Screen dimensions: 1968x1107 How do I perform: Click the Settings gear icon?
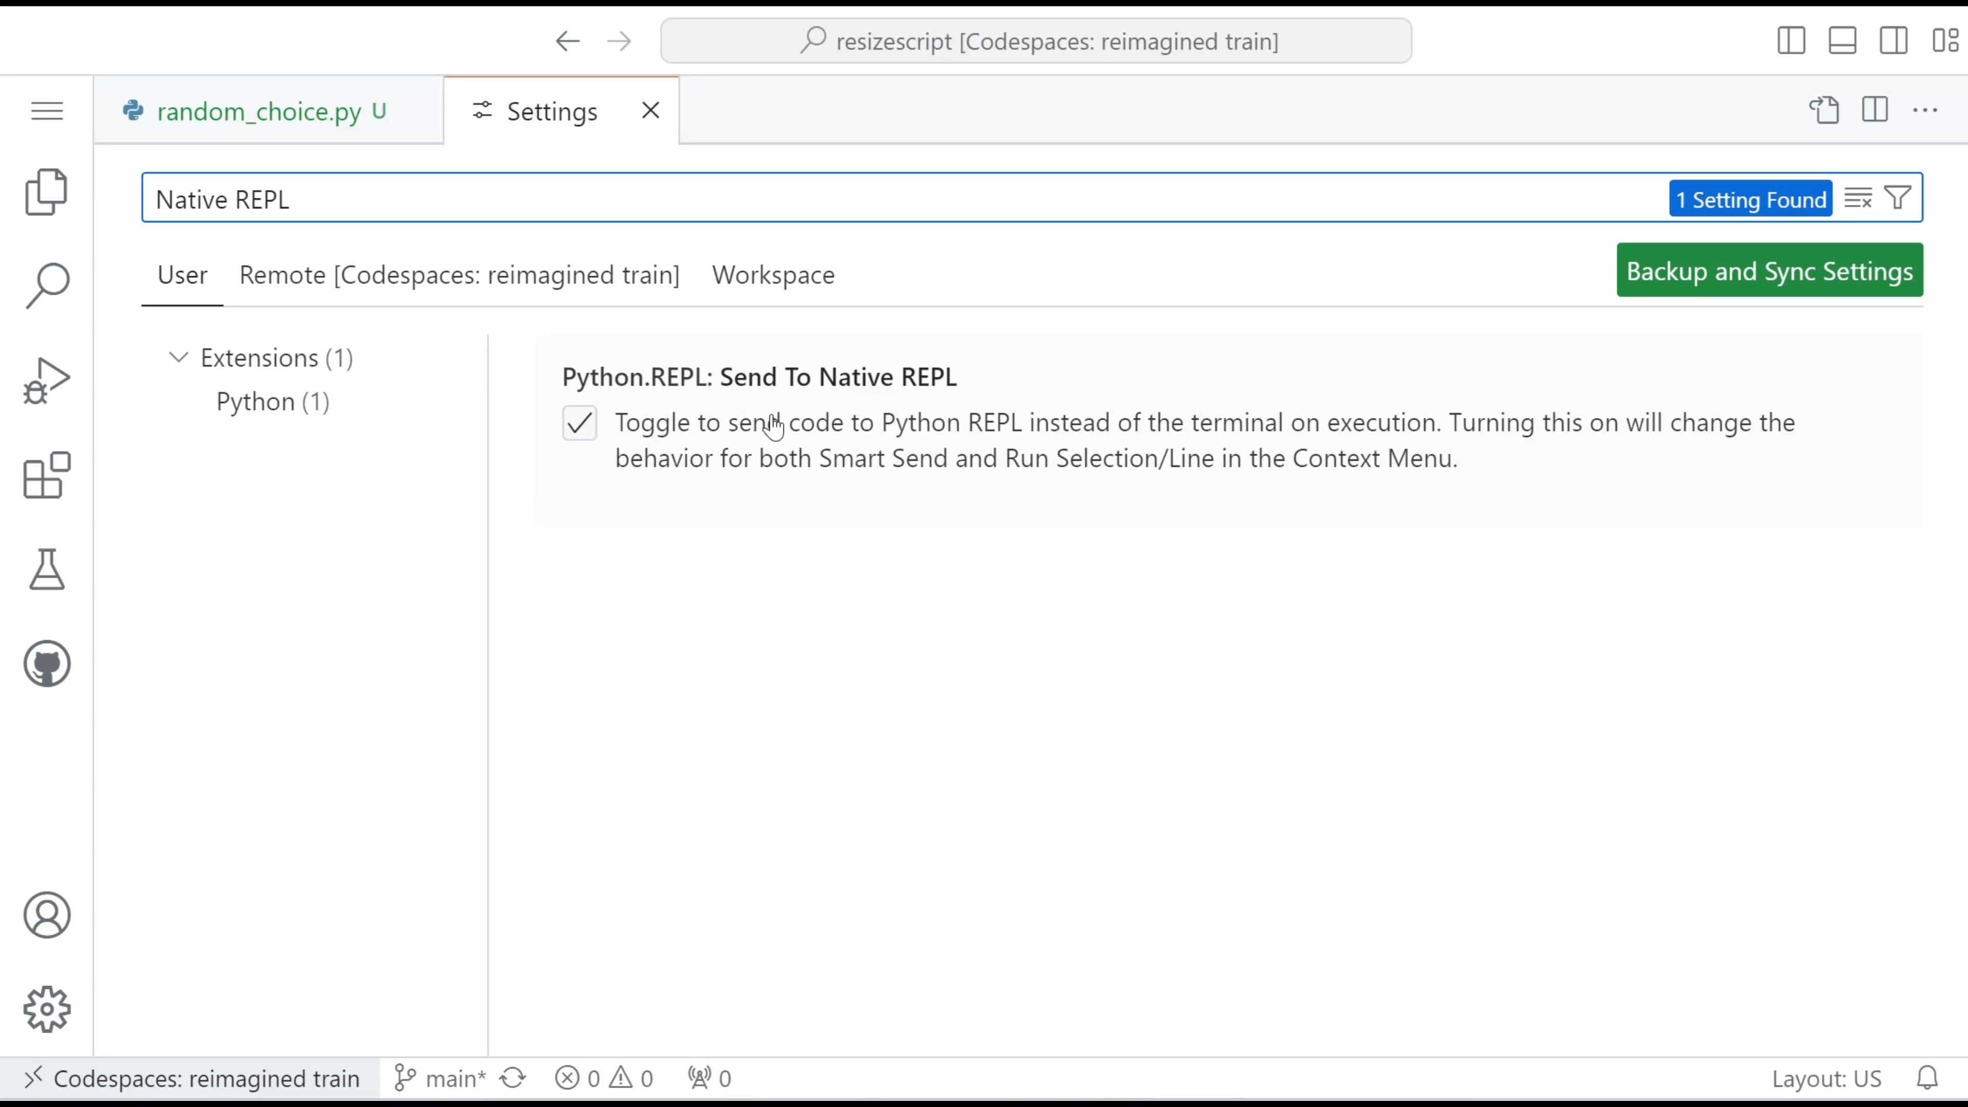pyautogui.click(x=46, y=1010)
